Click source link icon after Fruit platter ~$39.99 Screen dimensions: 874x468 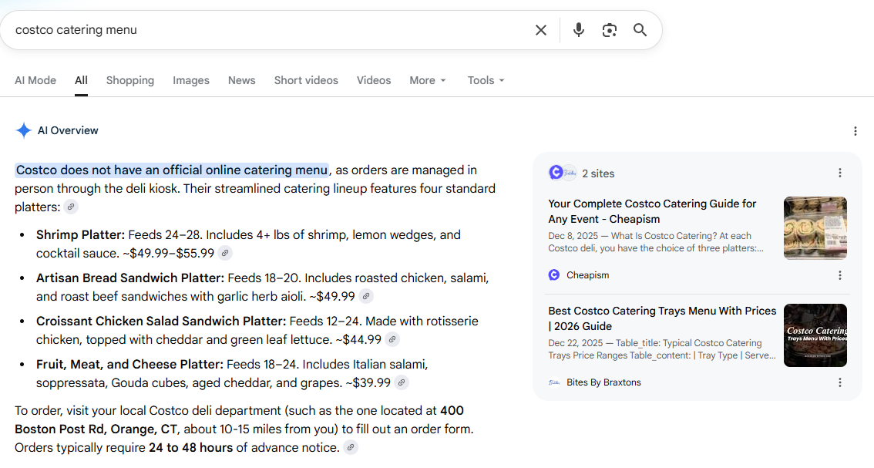(x=402, y=382)
